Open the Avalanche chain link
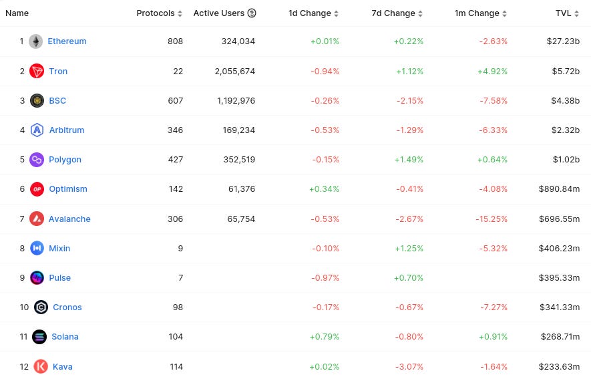This screenshot has height=381, width=591. (x=69, y=219)
